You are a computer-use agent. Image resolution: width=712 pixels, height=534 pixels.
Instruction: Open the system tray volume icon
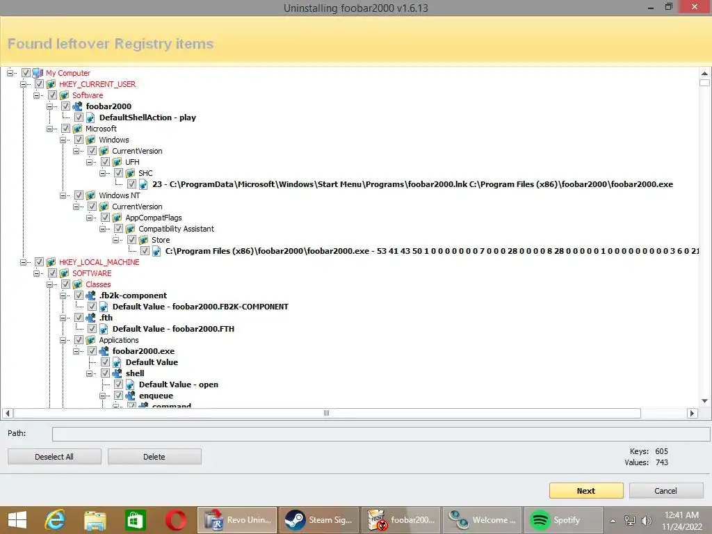point(647,521)
